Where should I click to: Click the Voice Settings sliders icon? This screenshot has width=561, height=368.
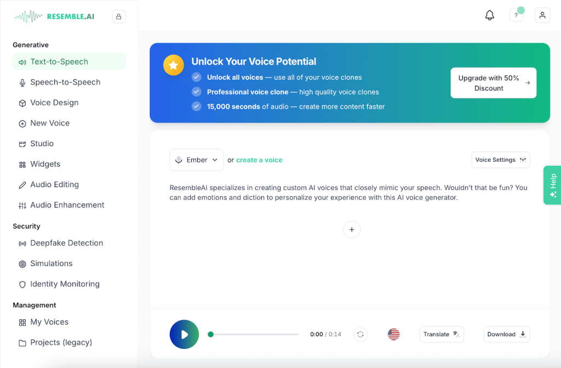coord(523,160)
